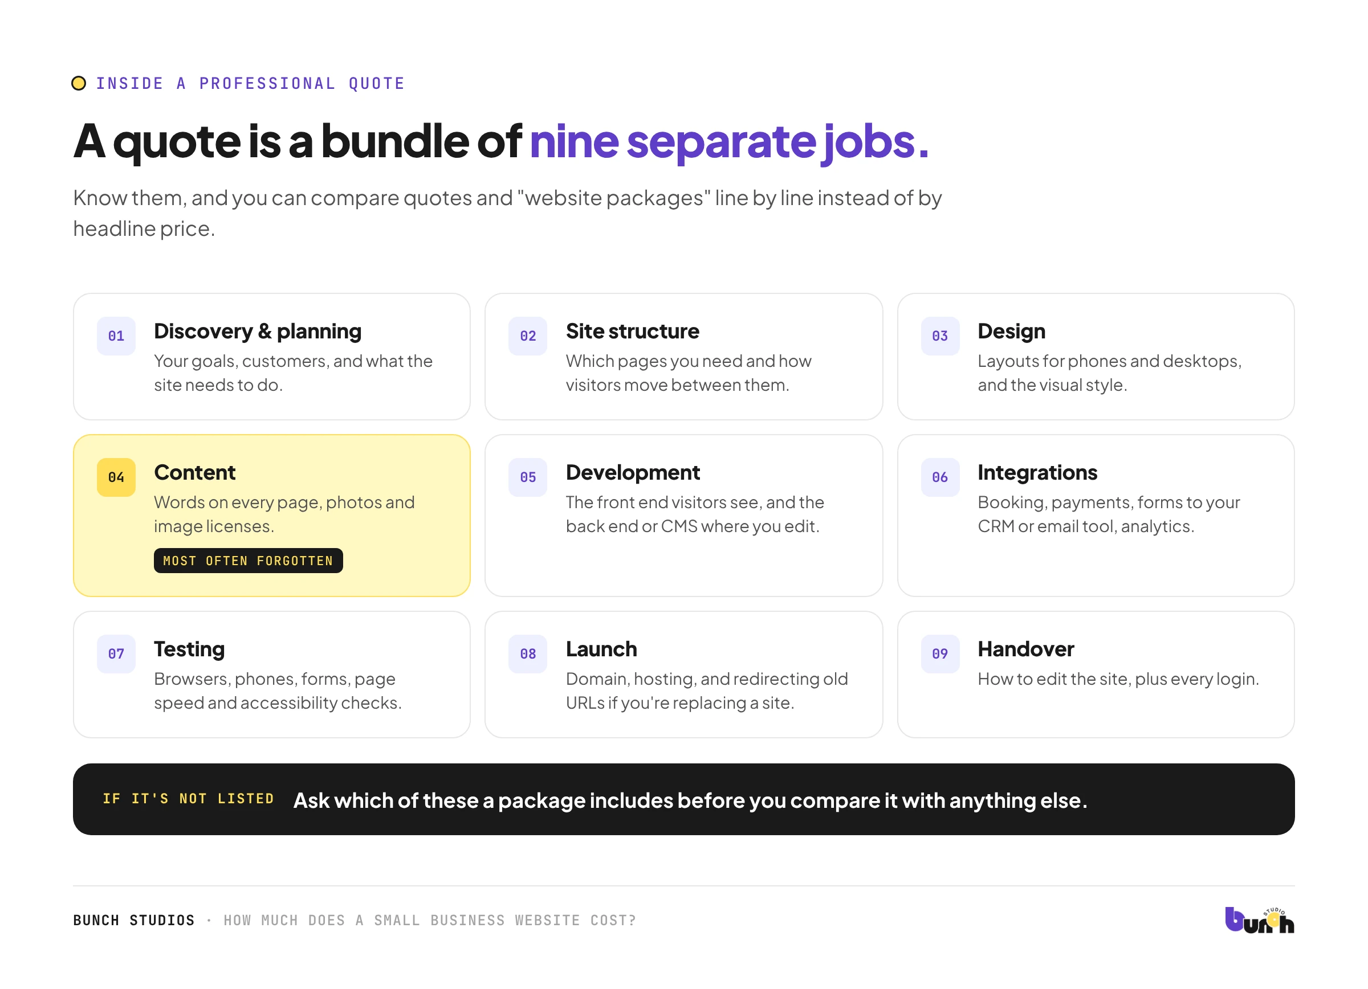The image size is (1368, 989).
Task: Click 'How much does a small business website cost?' footer
Action: (x=430, y=920)
